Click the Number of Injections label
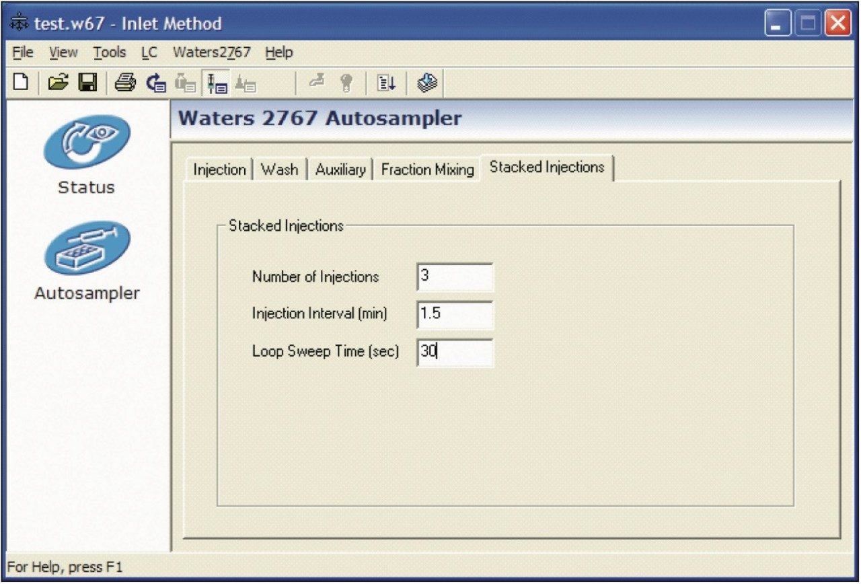The height and width of the screenshot is (584, 861). pos(315,277)
